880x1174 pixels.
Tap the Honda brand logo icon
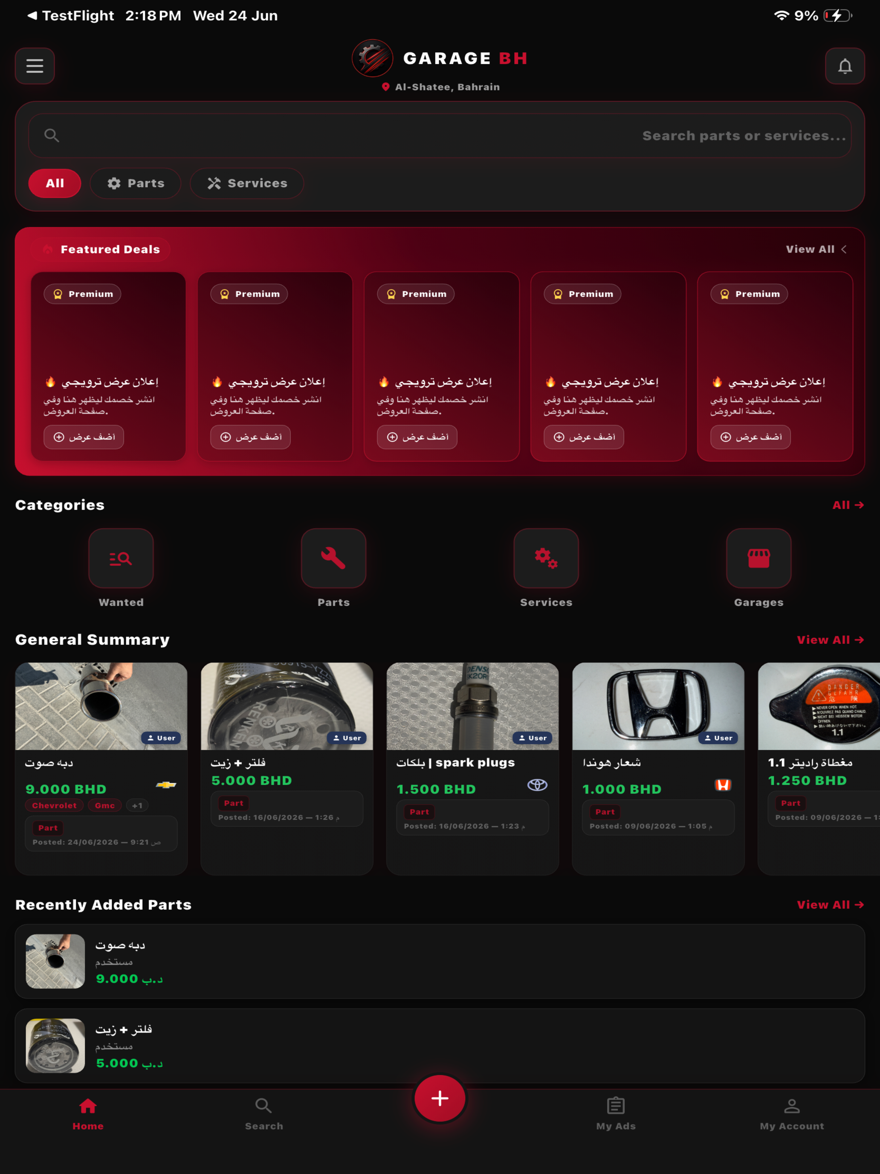click(723, 785)
